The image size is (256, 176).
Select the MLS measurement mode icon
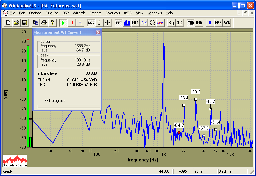tap(135, 23)
